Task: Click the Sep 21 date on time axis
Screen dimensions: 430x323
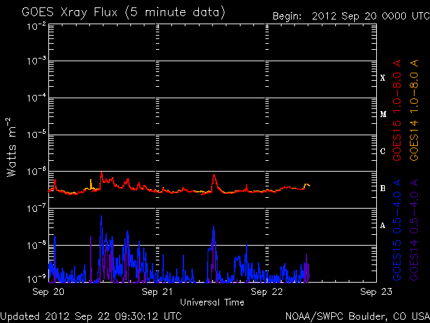Action: coord(159,292)
